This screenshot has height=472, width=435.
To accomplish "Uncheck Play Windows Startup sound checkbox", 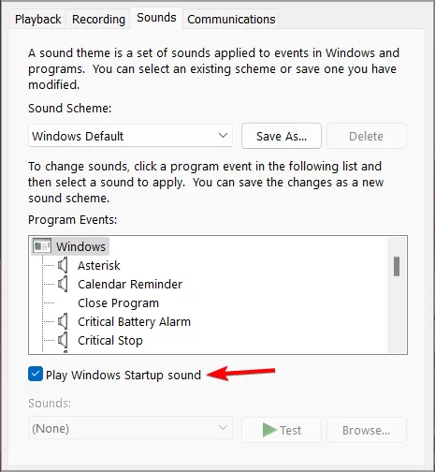I will pos(36,374).
